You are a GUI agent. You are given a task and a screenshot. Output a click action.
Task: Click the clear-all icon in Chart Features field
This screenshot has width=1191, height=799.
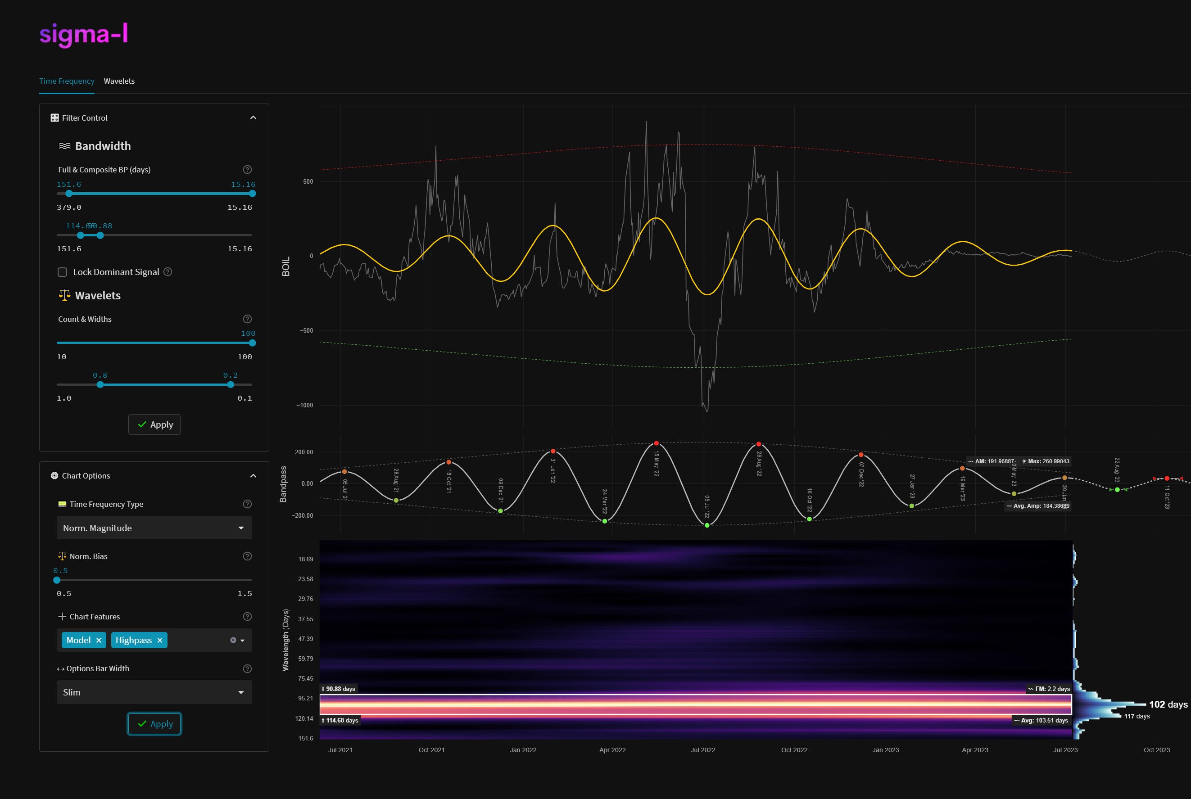[233, 640]
